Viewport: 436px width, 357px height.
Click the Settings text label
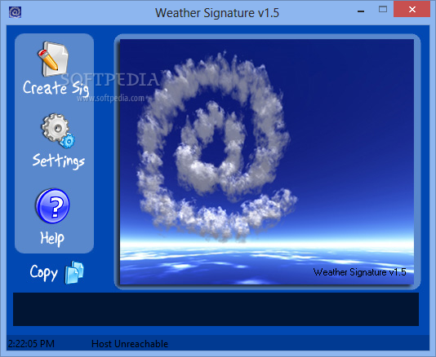pos(59,161)
